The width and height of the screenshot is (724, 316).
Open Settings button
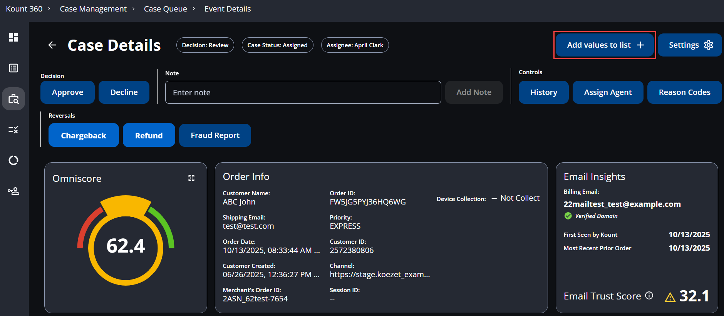click(690, 45)
